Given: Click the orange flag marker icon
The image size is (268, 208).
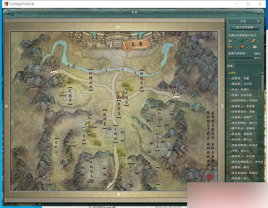Looking at the screenshot, I should coord(242,47).
